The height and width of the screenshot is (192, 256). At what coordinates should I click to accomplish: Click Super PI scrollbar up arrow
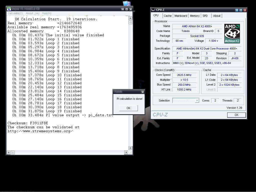click(x=130, y=18)
